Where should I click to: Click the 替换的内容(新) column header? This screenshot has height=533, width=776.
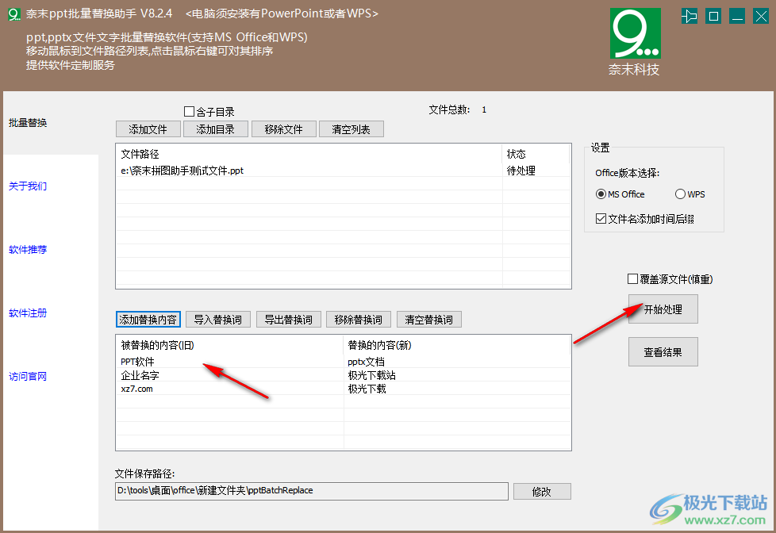pyautogui.click(x=457, y=345)
